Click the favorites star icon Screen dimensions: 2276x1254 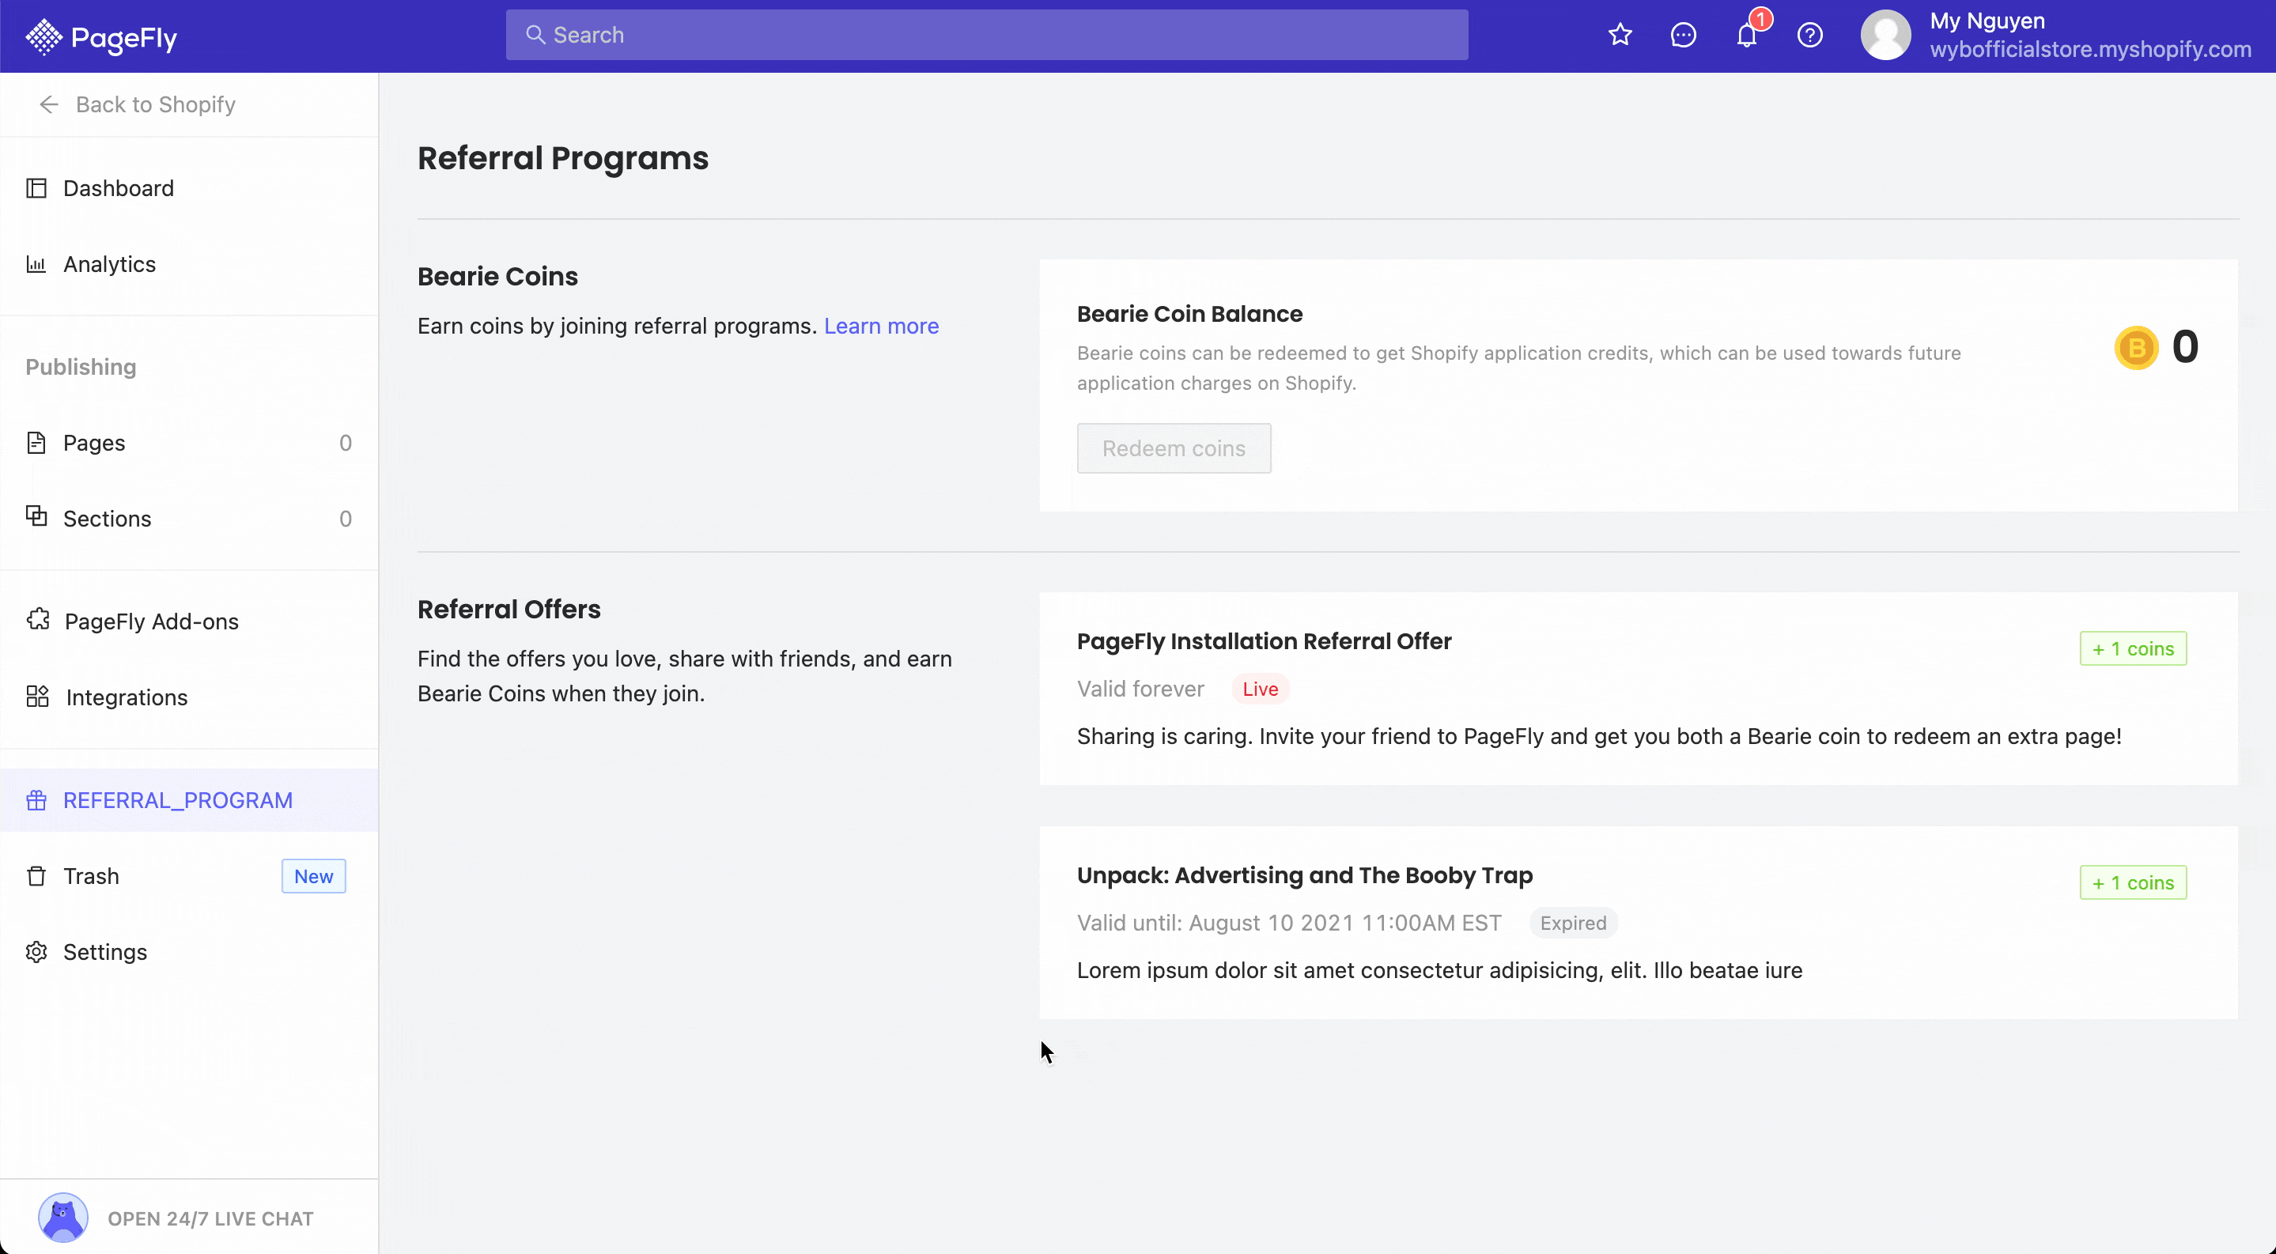(x=1620, y=36)
